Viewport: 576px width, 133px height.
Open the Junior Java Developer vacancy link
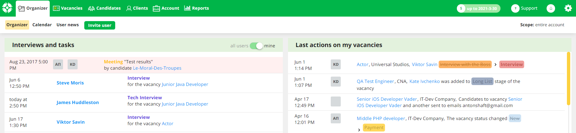pos(185,84)
